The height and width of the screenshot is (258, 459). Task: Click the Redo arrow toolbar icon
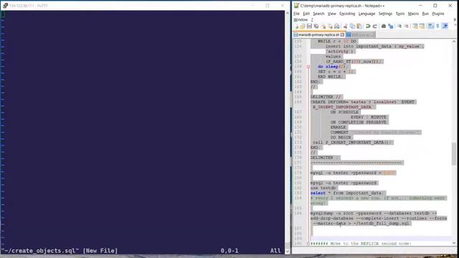[x=374, y=27]
